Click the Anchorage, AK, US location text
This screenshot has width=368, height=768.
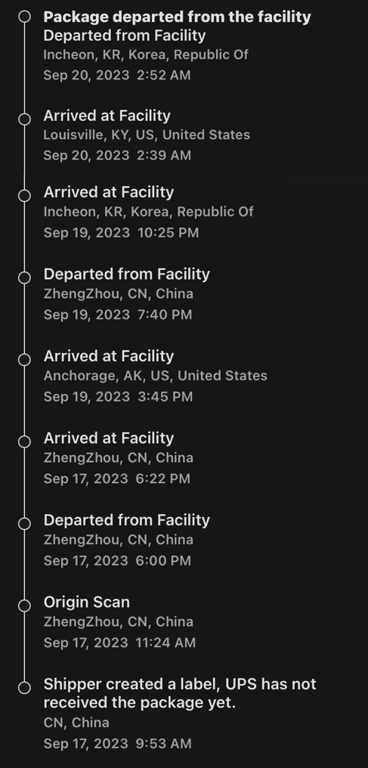155,376
